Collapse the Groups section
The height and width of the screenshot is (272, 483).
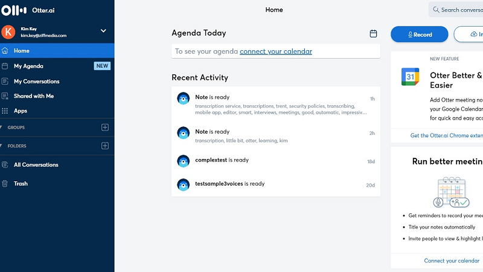(13, 128)
